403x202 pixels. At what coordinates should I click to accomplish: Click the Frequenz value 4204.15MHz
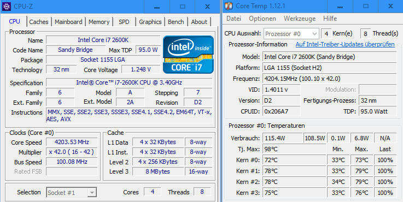(330, 79)
